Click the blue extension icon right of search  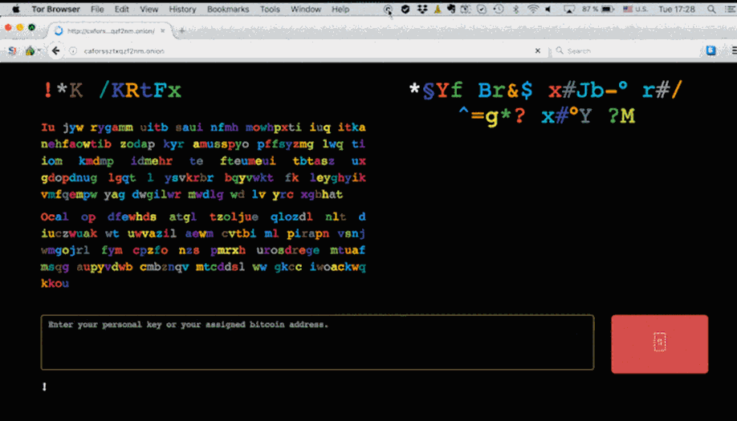coord(711,51)
